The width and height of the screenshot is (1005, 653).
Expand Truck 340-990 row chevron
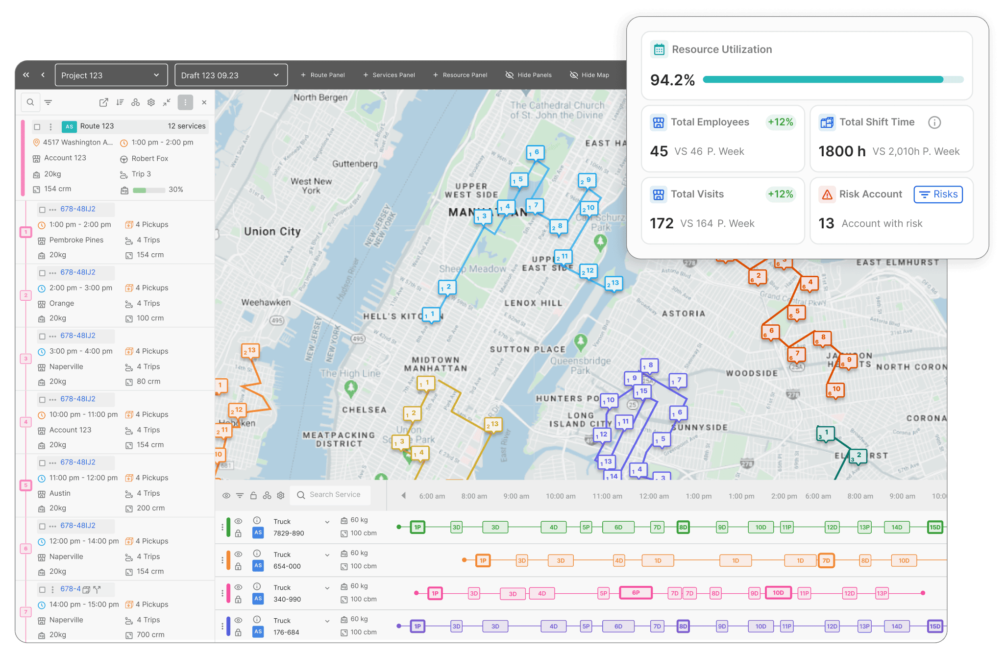tap(327, 588)
